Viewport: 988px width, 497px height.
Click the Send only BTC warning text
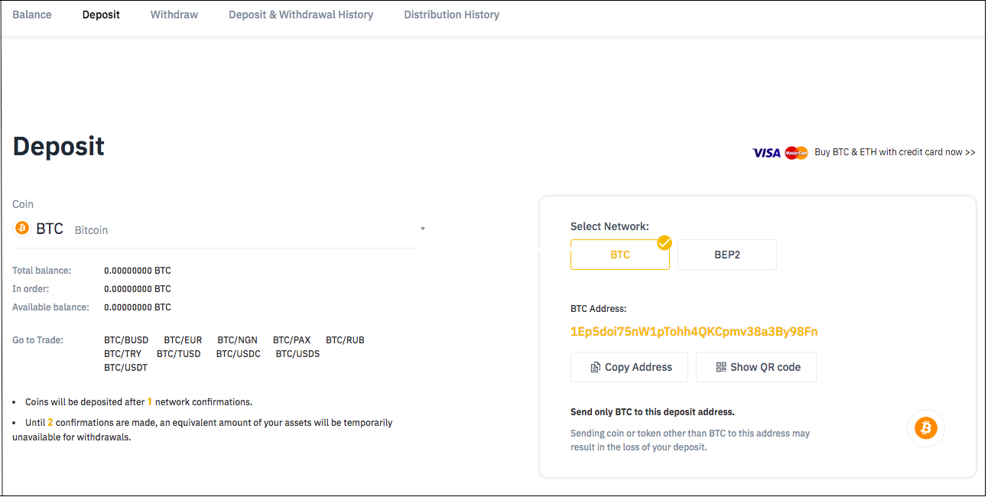coord(652,412)
